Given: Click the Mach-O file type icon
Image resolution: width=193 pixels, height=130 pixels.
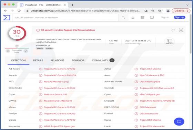Looking at the screenshot, I should pos(169,41).
